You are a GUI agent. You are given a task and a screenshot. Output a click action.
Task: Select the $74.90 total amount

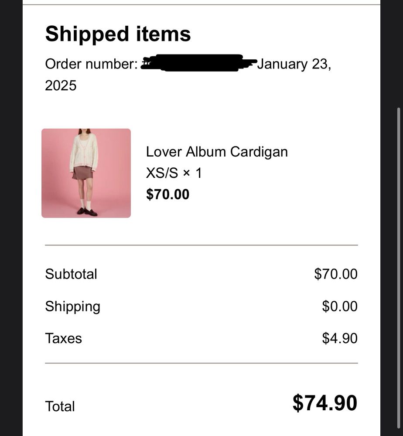tap(324, 403)
